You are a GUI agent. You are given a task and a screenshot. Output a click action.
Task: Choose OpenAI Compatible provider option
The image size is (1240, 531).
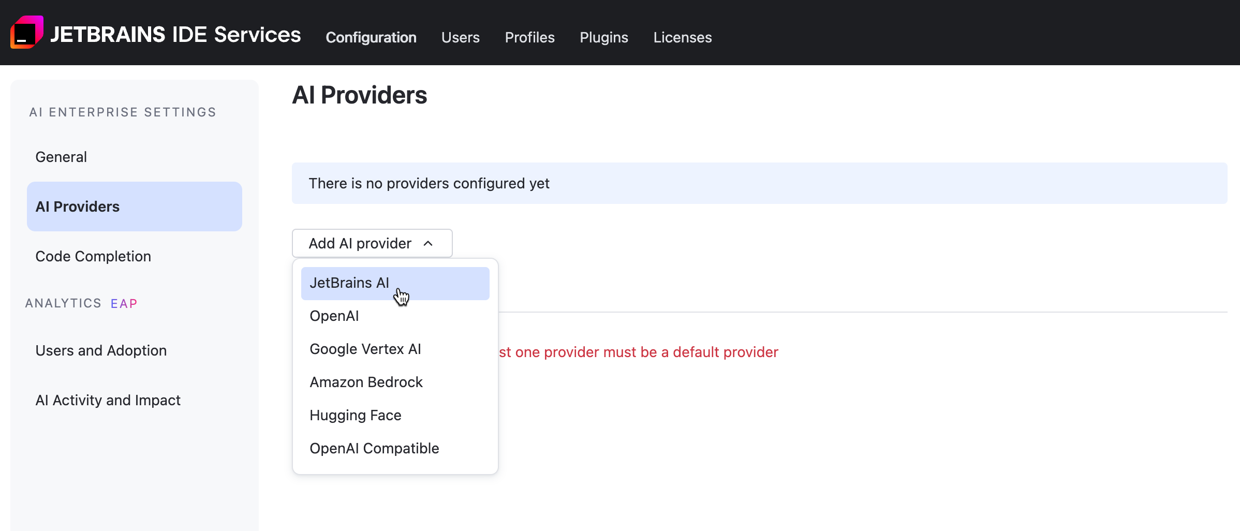(x=374, y=448)
